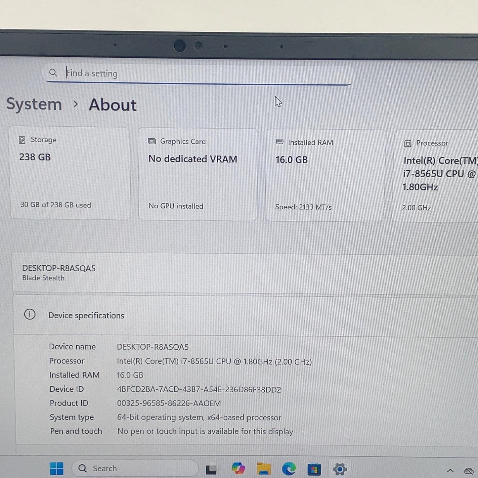Click the magnifier icon in Find a setting
The width and height of the screenshot is (478, 478).
[53, 72]
